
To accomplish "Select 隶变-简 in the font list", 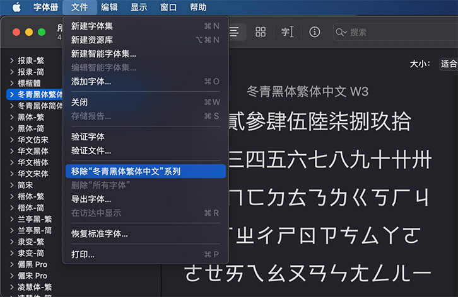I will [31, 253].
